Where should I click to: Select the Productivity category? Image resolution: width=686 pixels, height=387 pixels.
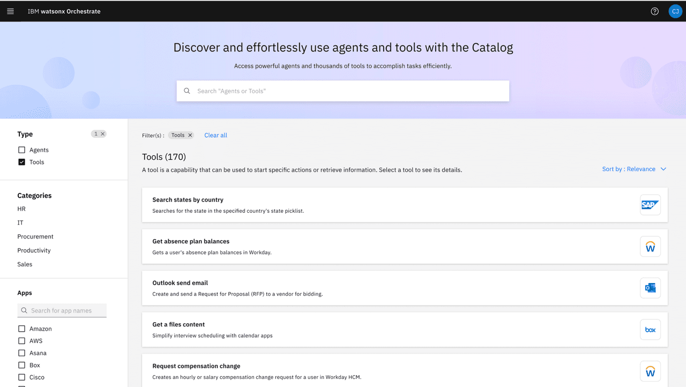pyautogui.click(x=34, y=250)
